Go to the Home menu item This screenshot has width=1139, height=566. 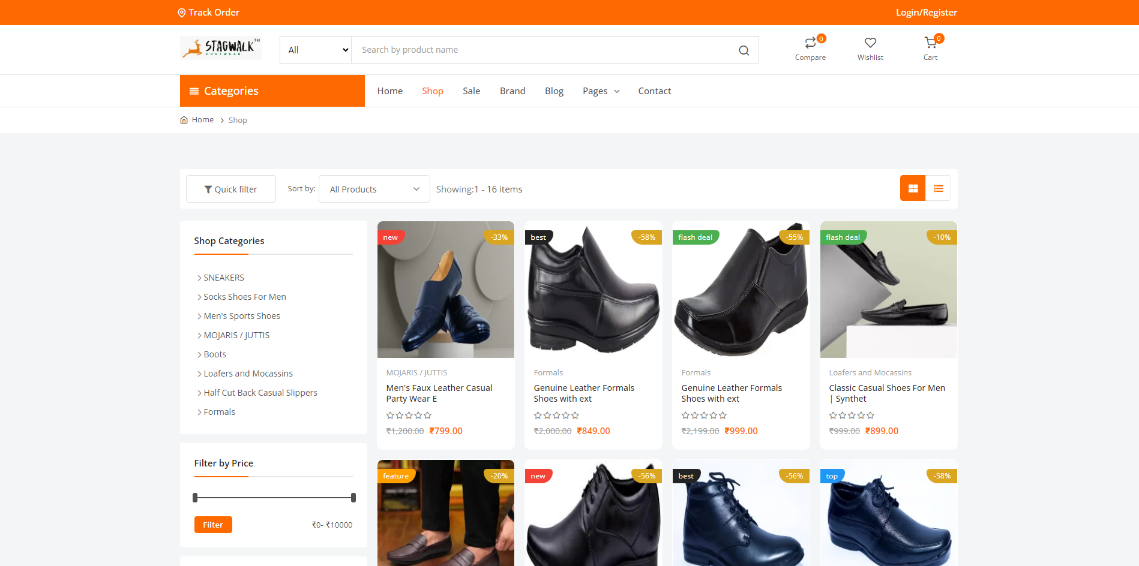(x=390, y=91)
